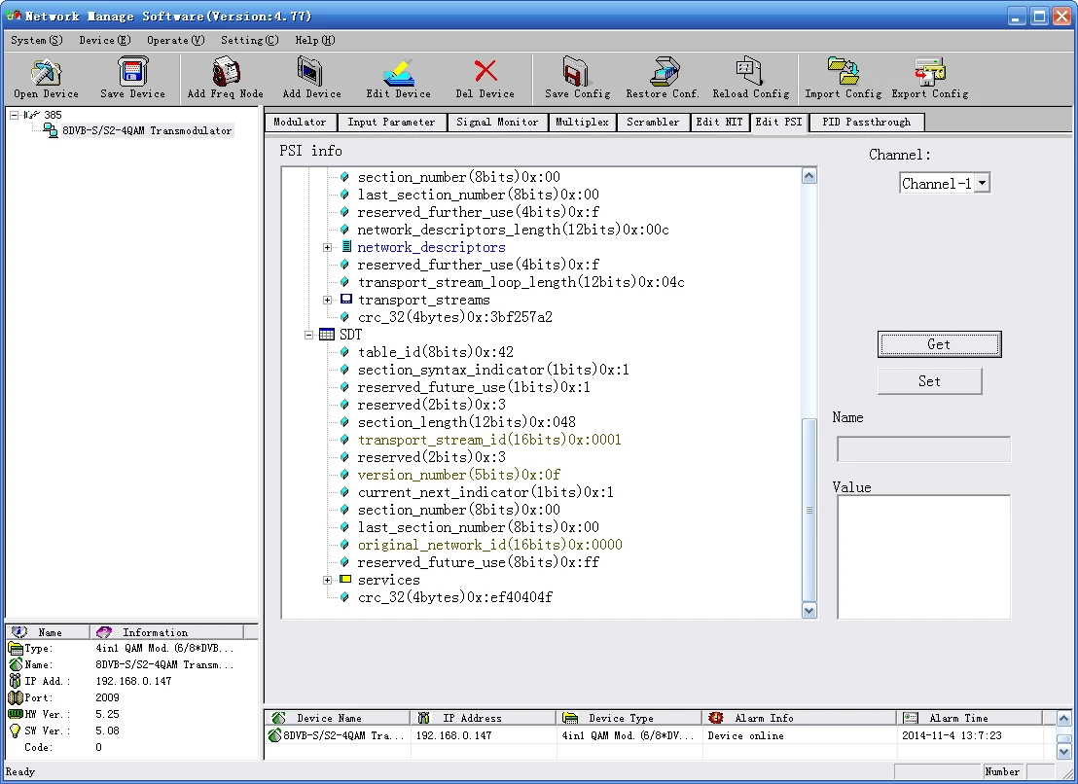Click the Import Config folder icon

click(x=843, y=73)
